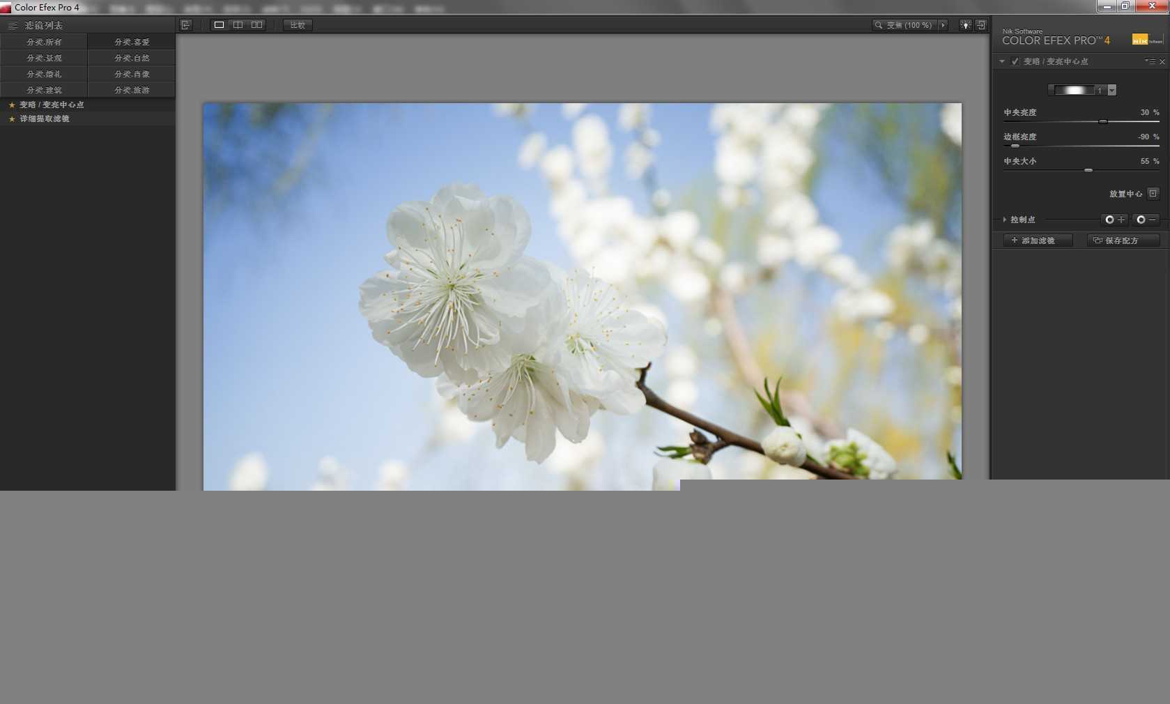Screen dimensions: 1170x704
Task: Expand the 控制点 control points section
Action: 1005,220
